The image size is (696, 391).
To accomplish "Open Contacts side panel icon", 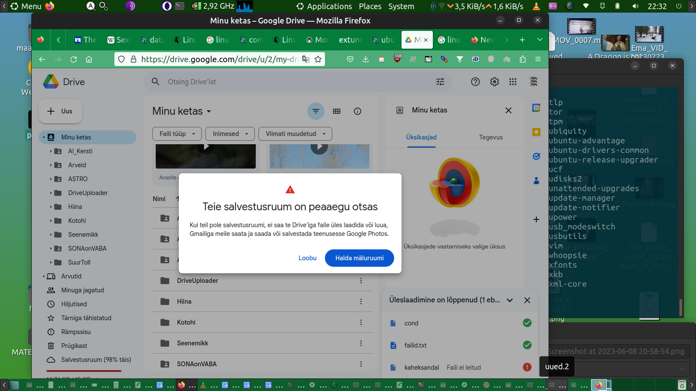I will pyautogui.click(x=536, y=181).
